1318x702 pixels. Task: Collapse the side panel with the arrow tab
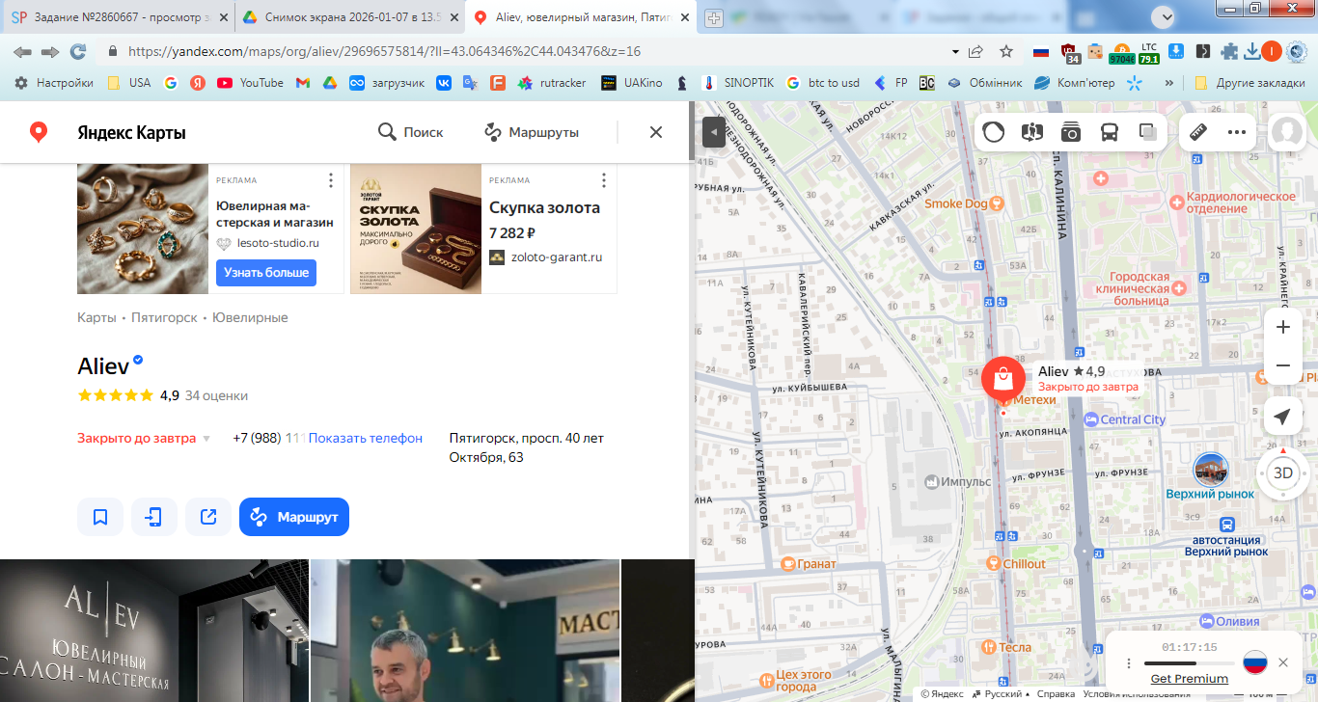(x=714, y=132)
